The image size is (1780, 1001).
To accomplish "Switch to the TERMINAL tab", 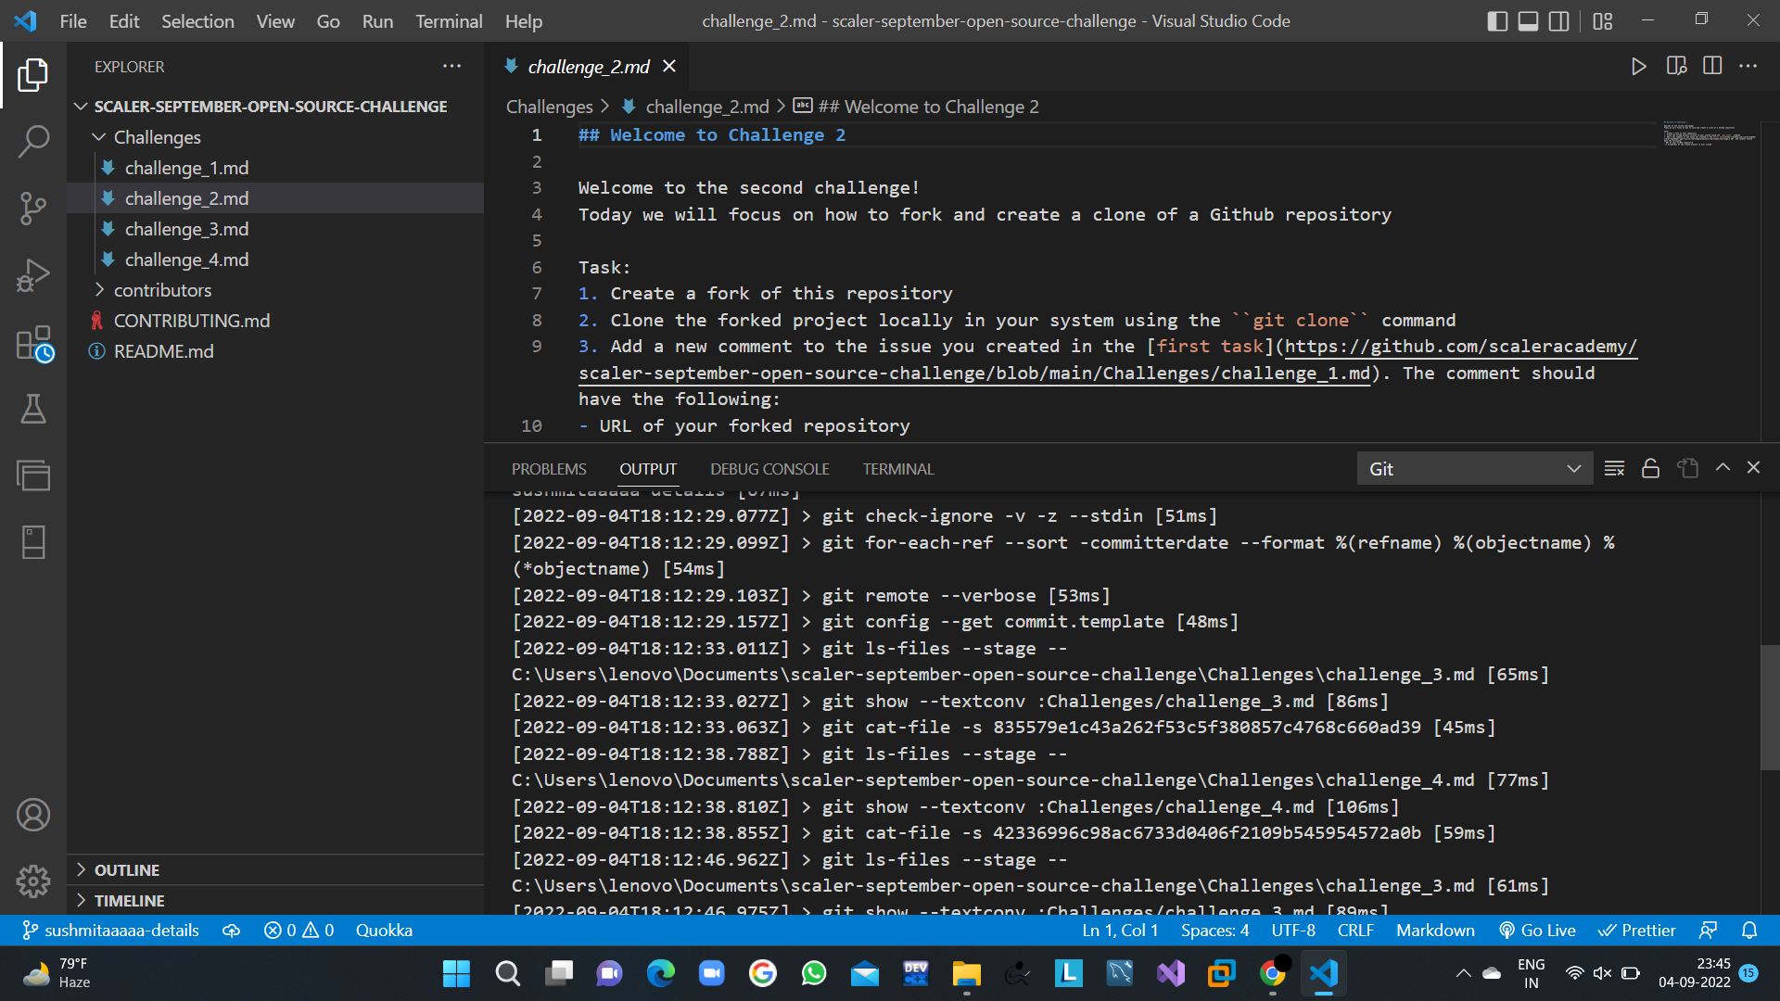I will [897, 468].
